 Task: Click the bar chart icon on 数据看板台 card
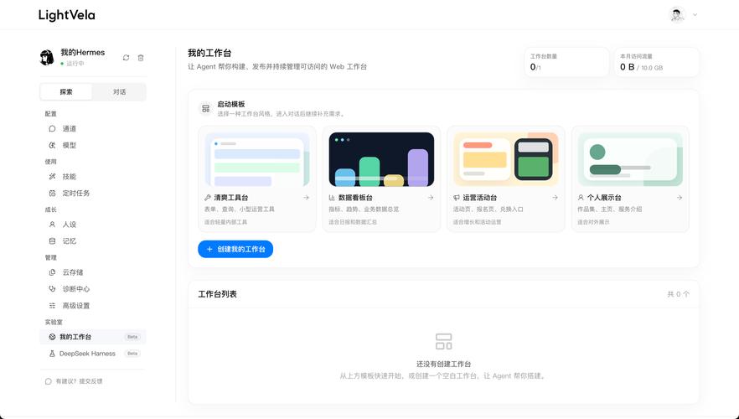point(332,198)
